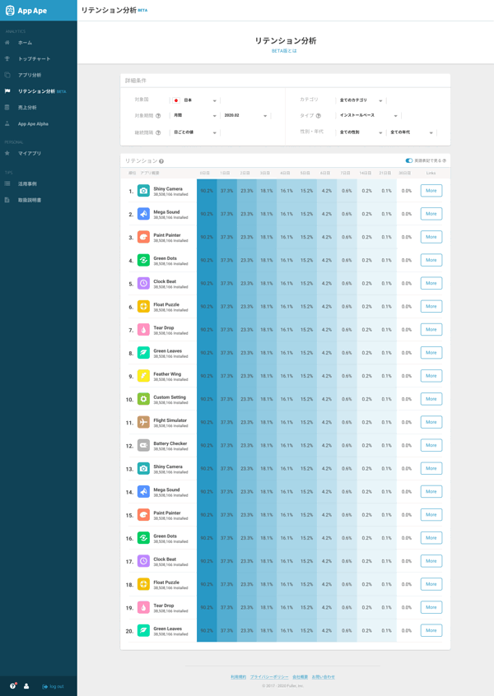Click More for row 1 Shiny Camera
This screenshot has width=494, height=696.
coord(431,191)
